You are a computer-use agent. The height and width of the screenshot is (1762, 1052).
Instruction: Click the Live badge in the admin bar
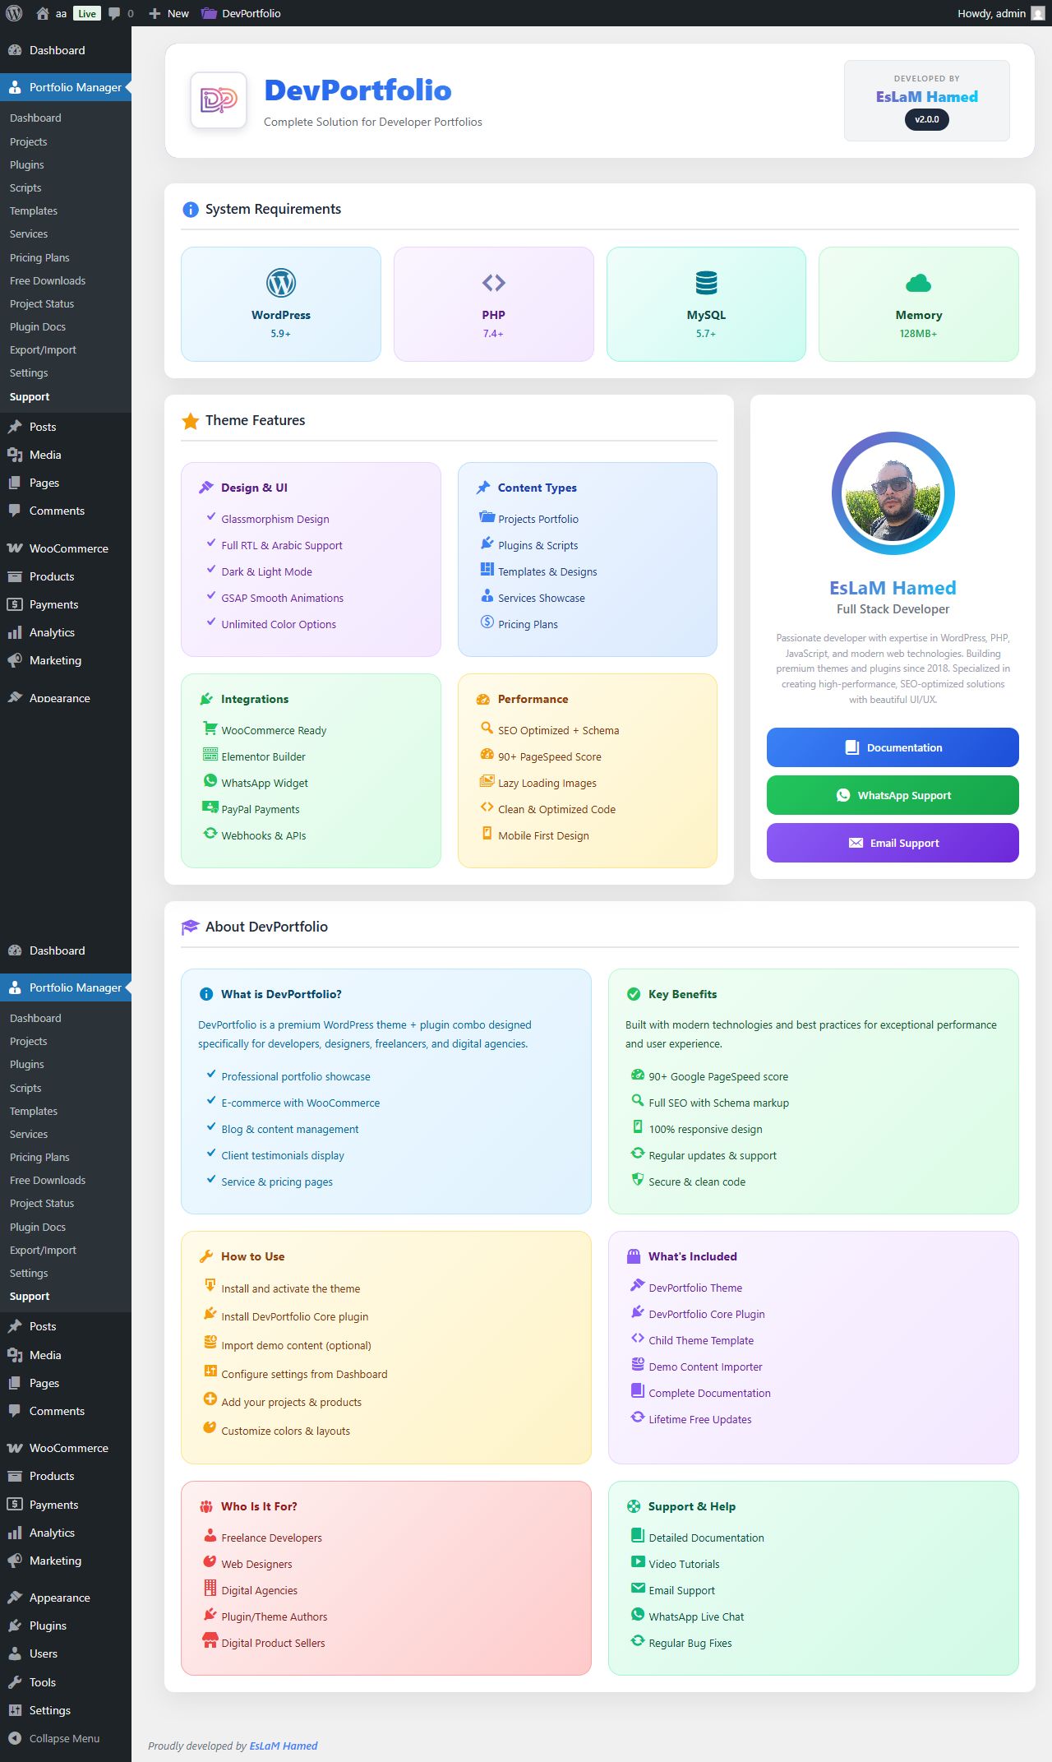(87, 13)
